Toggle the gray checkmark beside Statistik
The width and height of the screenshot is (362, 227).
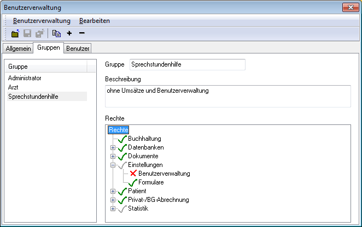tap(122, 208)
